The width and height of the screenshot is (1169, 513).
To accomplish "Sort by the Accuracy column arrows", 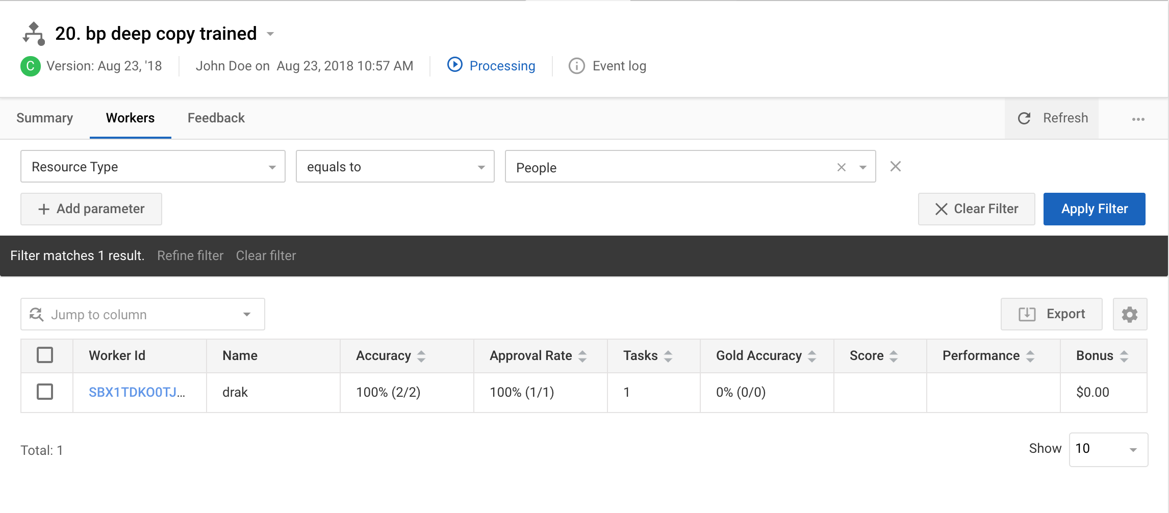I will point(421,356).
